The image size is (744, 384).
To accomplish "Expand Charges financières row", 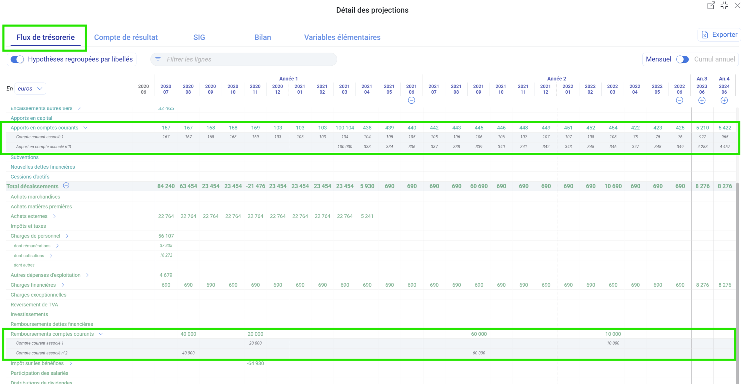I will [x=63, y=285].
